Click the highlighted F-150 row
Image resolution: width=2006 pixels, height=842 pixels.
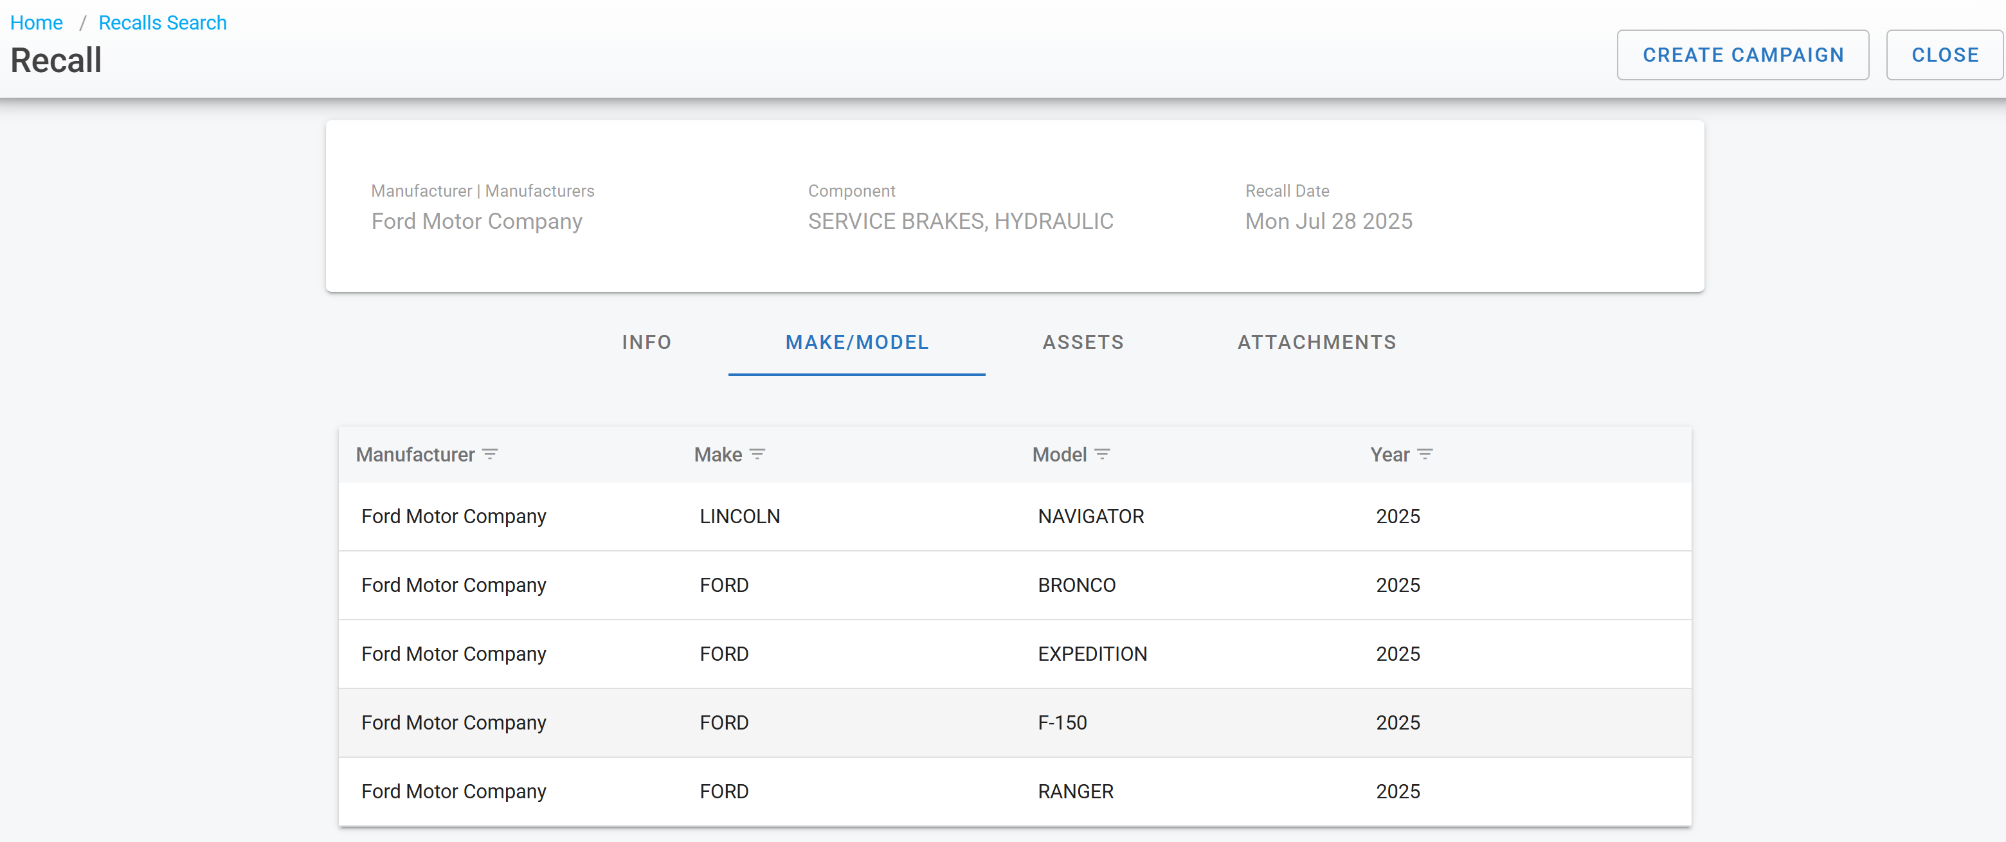[1014, 723]
